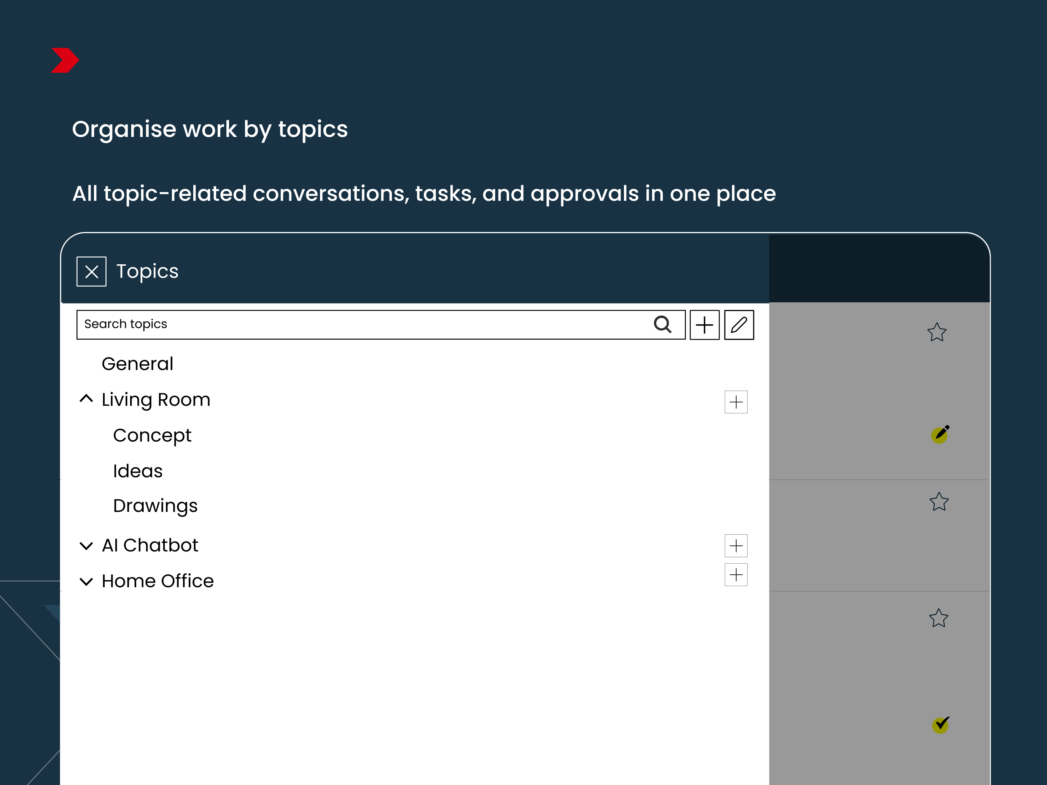Open the Concept subtopic
1047x785 pixels.
click(152, 436)
